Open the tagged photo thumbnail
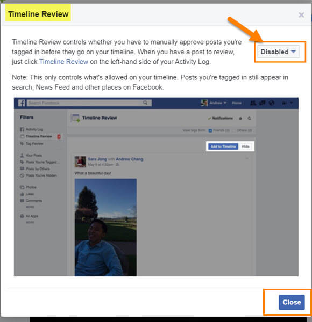This screenshot has width=312, height=322. [105, 228]
